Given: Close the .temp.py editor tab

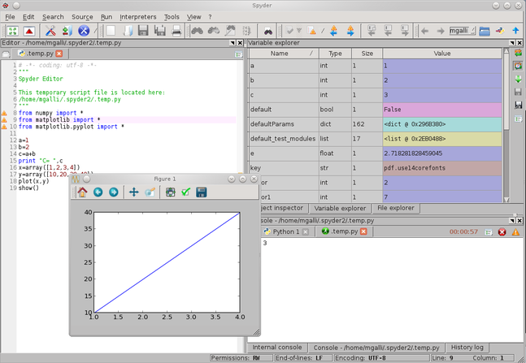Looking at the screenshot, I should [x=59, y=54].
